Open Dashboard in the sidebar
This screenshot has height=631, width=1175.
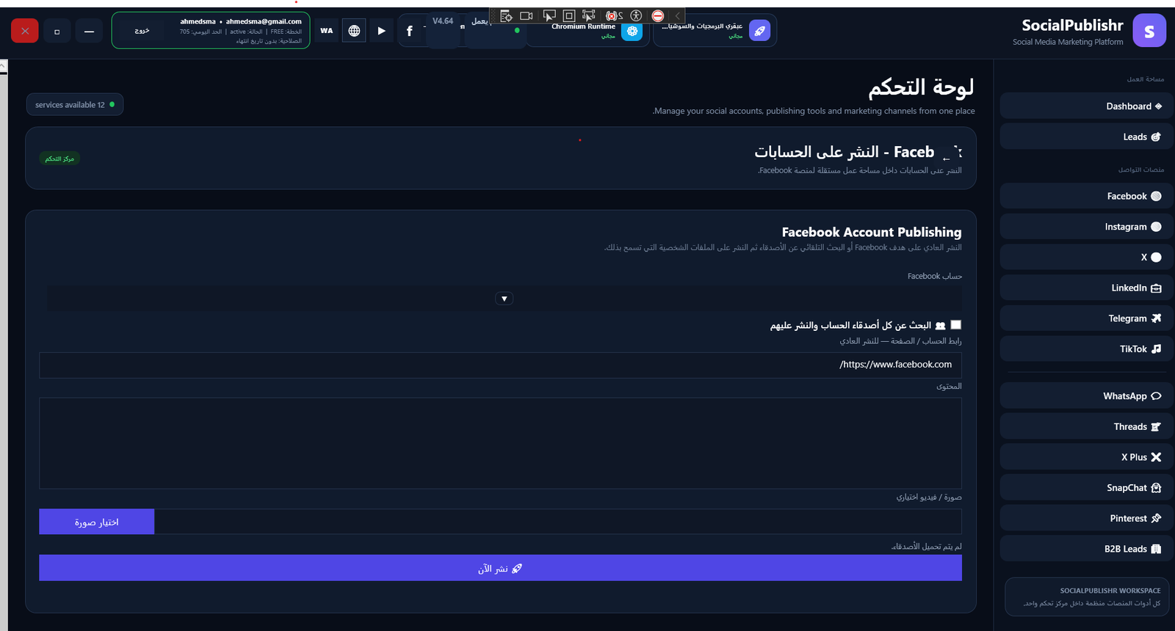pos(1086,106)
